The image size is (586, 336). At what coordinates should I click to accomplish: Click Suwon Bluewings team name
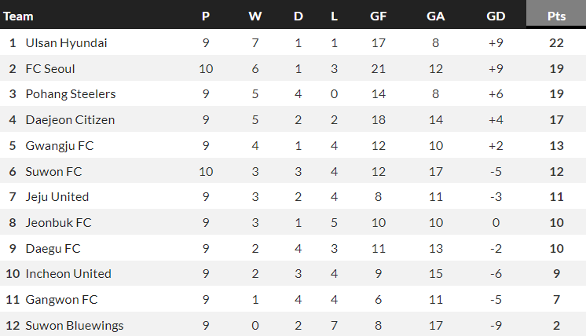click(x=75, y=325)
